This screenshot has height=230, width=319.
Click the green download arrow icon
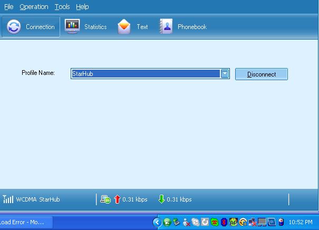161,199
